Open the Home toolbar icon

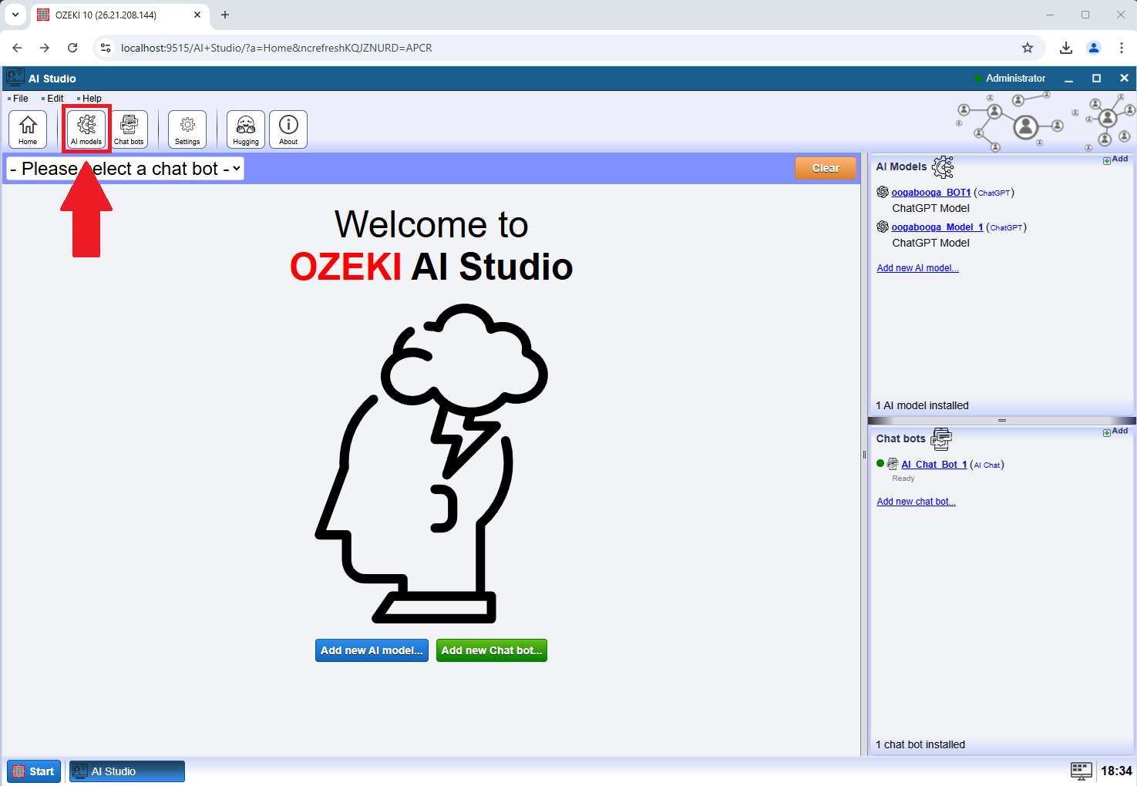coord(28,129)
